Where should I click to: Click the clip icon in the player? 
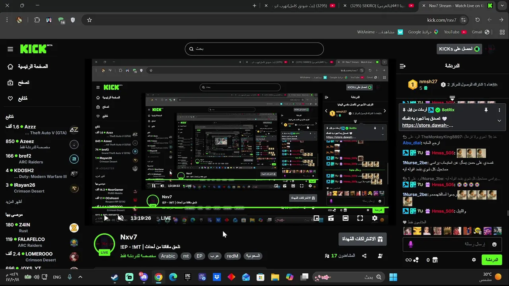pos(331,218)
